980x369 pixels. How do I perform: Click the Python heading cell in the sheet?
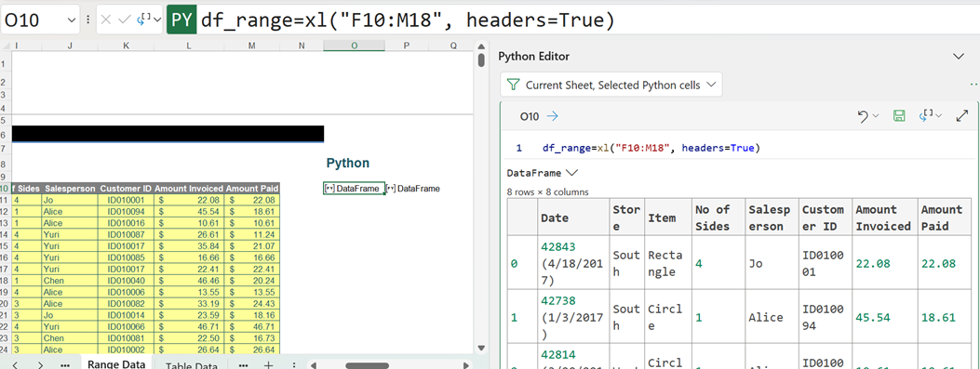coord(348,163)
